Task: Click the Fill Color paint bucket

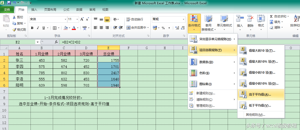Action: [x=66, y=28]
